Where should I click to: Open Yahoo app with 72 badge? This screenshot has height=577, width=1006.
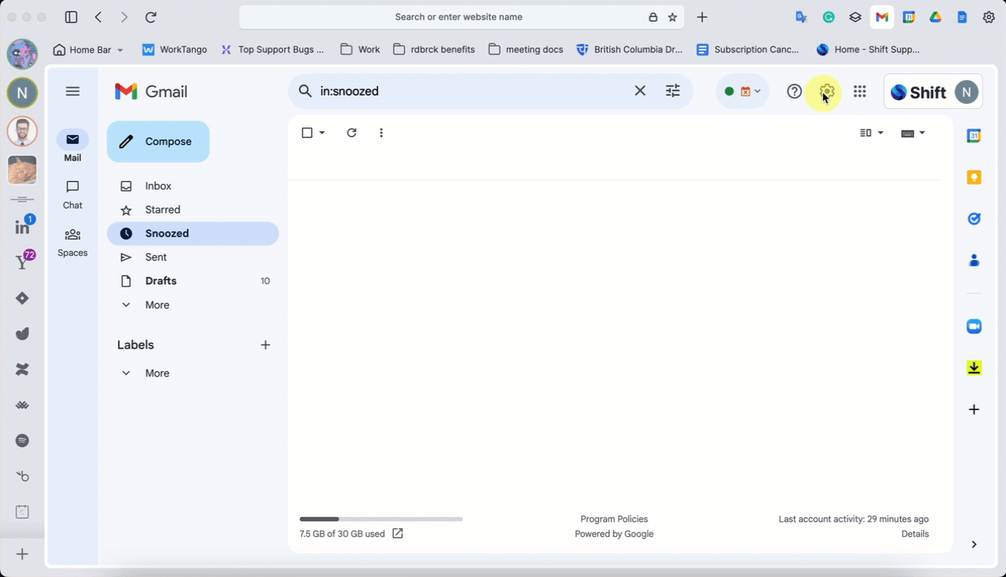click(x=22, y=261)
